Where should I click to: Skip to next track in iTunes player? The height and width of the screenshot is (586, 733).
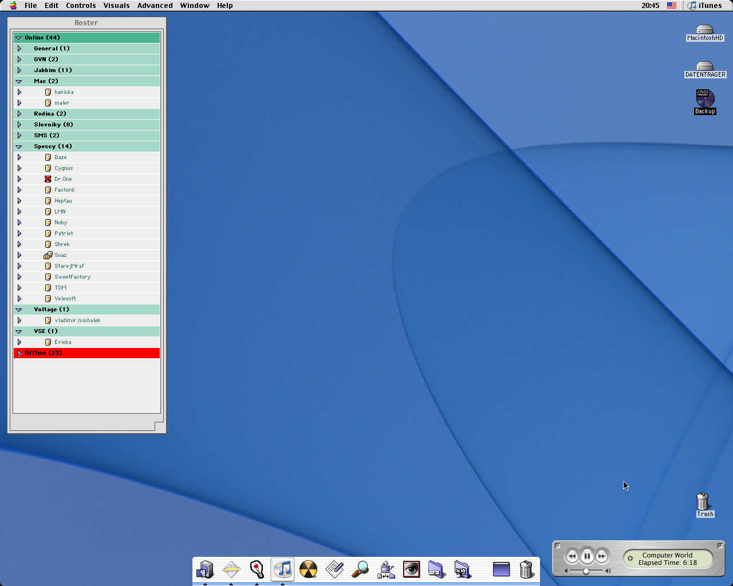coord(602,556)
